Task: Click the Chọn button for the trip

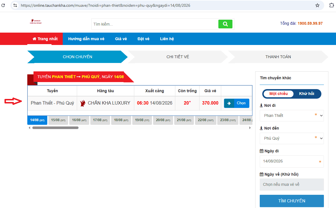Action: pyautogui.click(x=237, y=103)
